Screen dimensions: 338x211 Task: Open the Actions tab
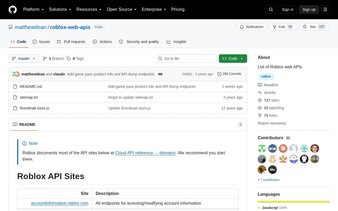[x=102, y=42]
